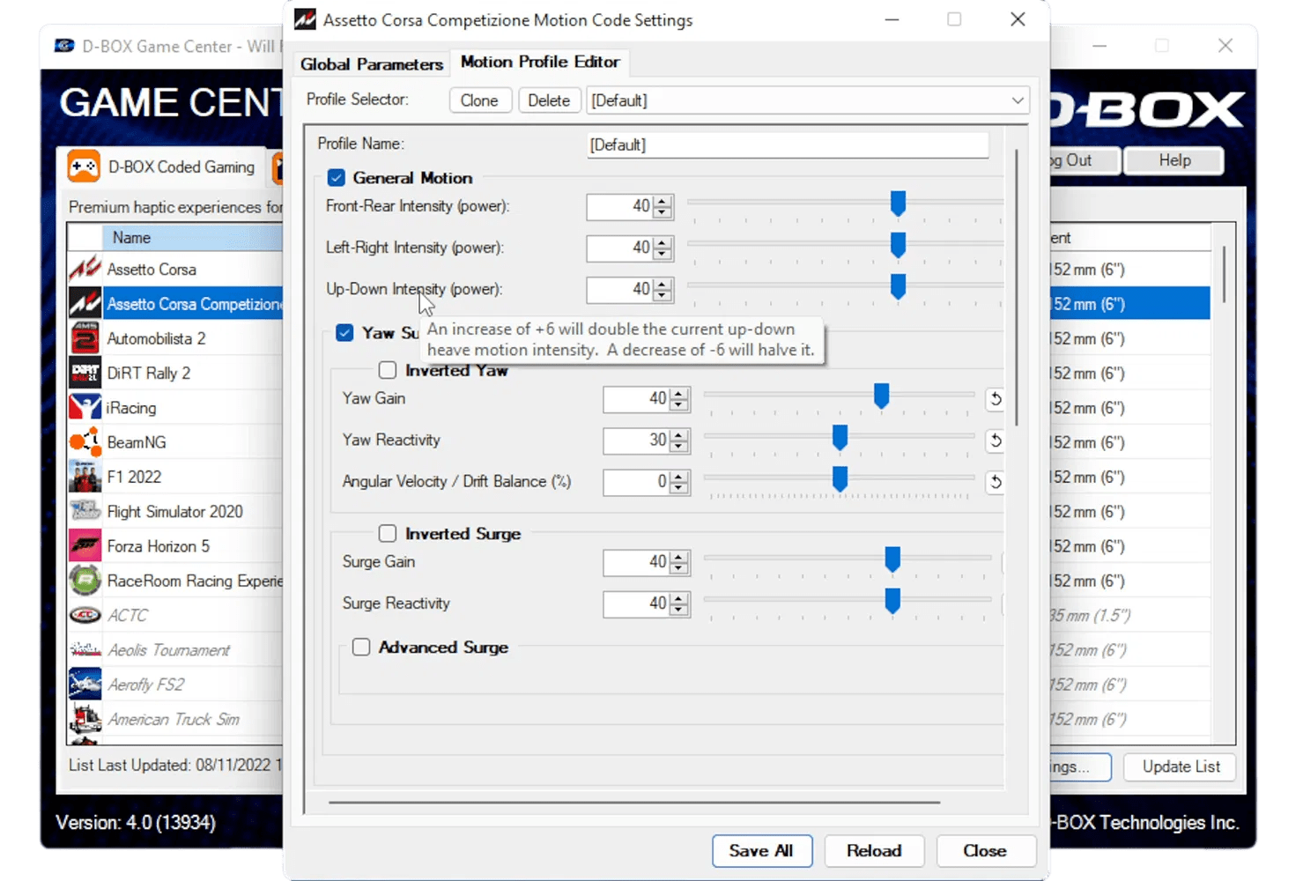Click the F1 2022 game icon

pyautogui.click(x=85, y=477)
